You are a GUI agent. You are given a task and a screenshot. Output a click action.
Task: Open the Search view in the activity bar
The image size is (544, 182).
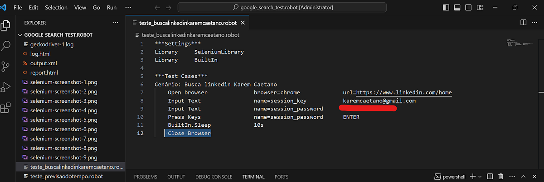(6, 46)
